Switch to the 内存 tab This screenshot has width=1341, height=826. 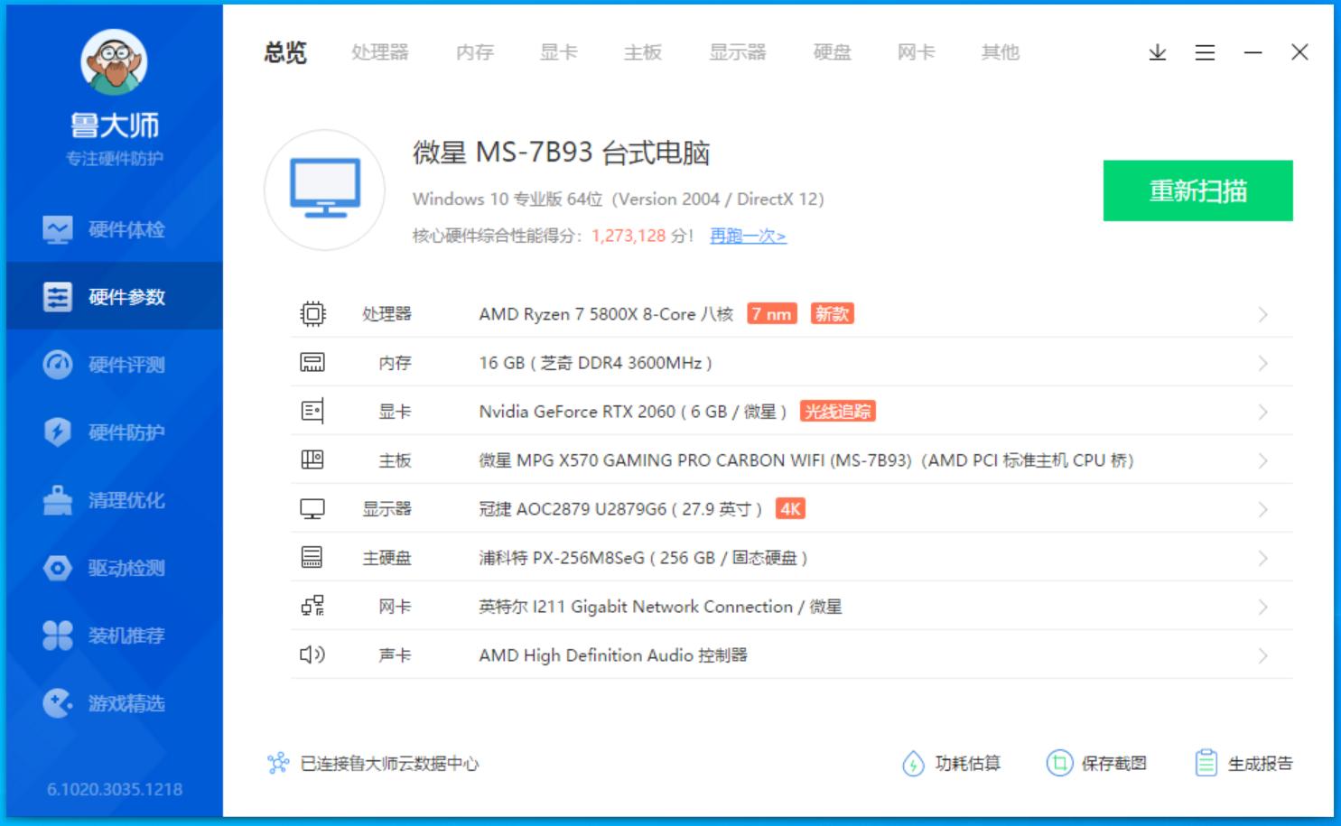click(473, 52)
